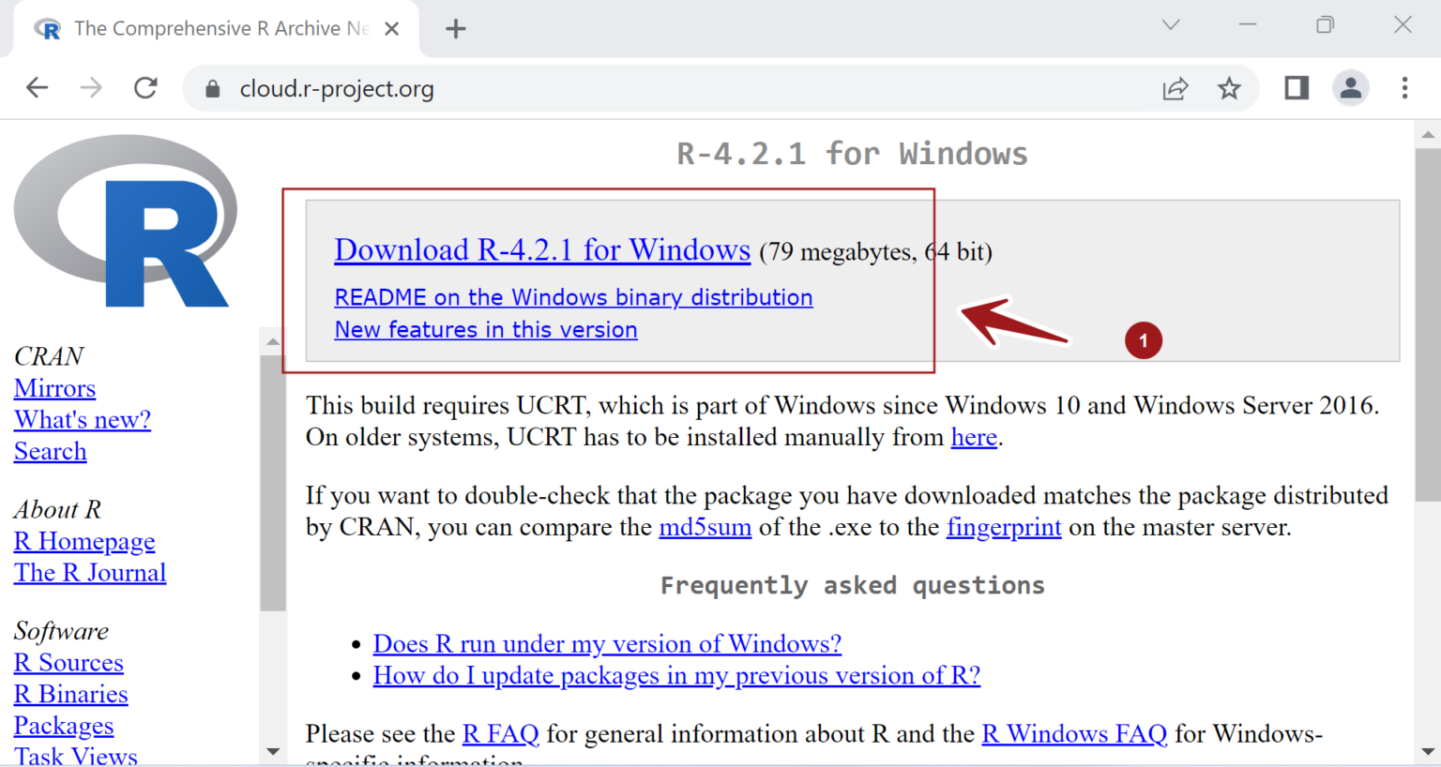Open the user profile avatar icon

[1350, 88]
